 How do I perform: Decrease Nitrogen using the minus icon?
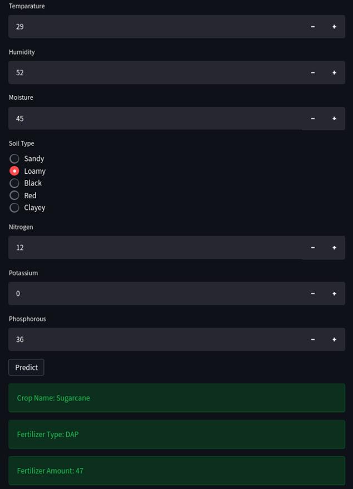point(313,247)
